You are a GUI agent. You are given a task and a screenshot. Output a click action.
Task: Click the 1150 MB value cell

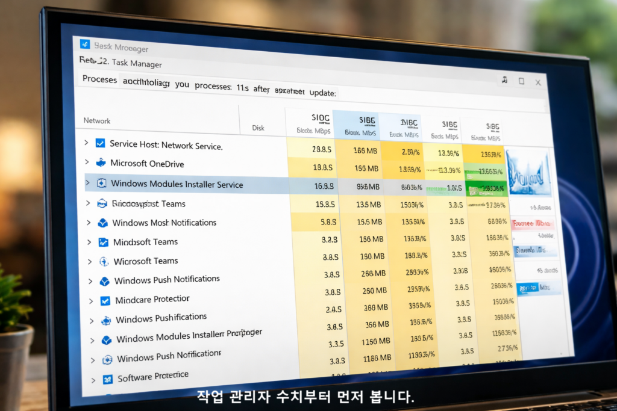pyautogui.click(x=376, y=341)
